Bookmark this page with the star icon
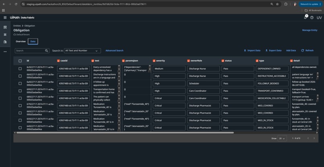The height and width of the screenshot is (167, 324). (x=277, y=4)
